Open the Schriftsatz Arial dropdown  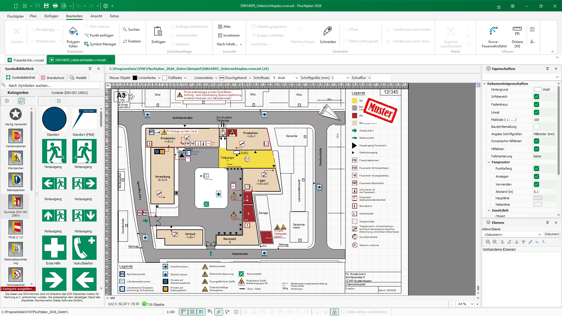pos(297,78)
